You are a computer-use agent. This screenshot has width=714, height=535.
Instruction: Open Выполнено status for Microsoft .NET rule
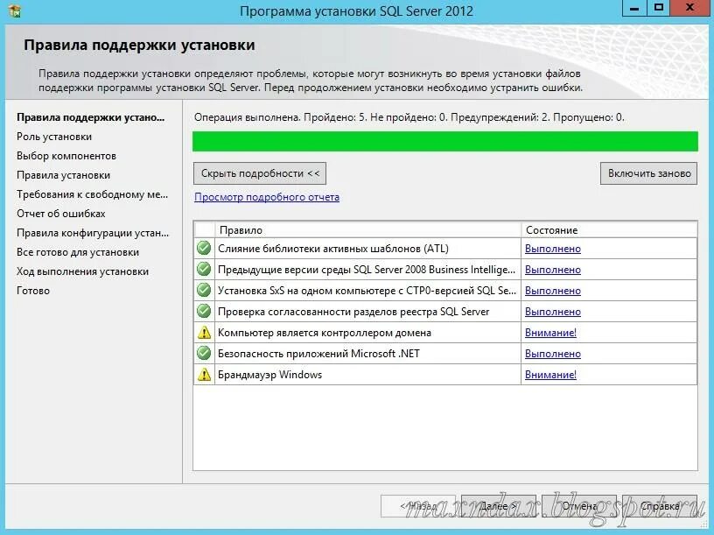point(553,354)
